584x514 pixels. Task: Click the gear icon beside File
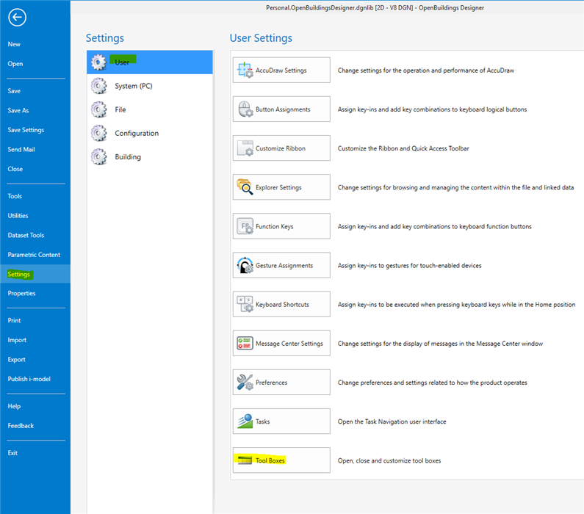point(98,109)
